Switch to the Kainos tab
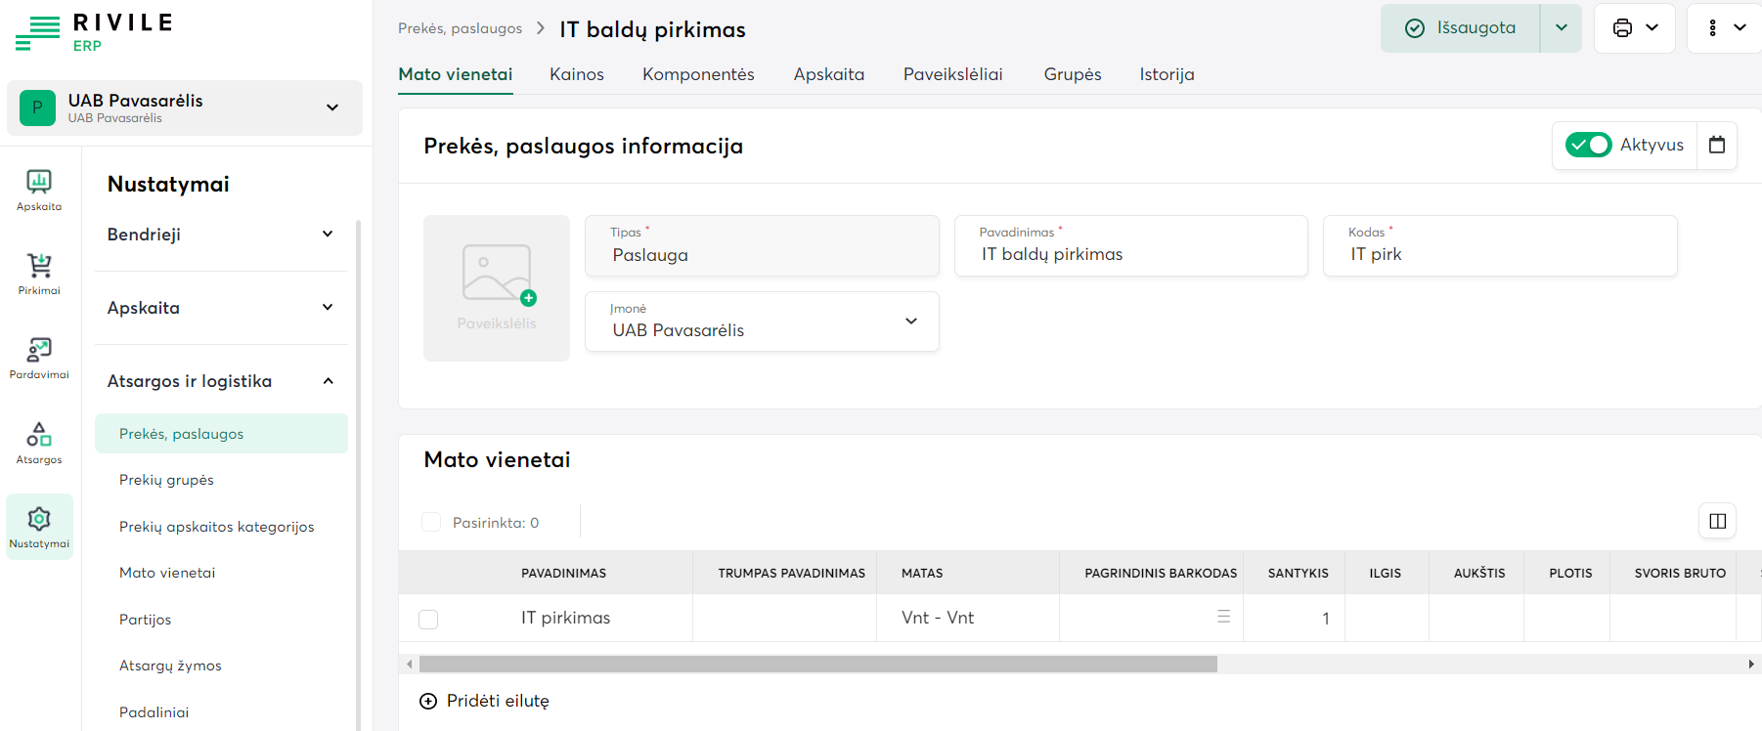Viewport: 1762px width, 731px height. coord(577,74)
